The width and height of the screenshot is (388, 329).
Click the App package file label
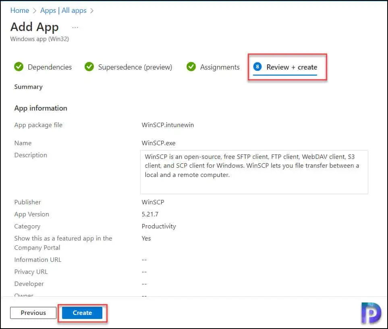(x=38, y=125)
